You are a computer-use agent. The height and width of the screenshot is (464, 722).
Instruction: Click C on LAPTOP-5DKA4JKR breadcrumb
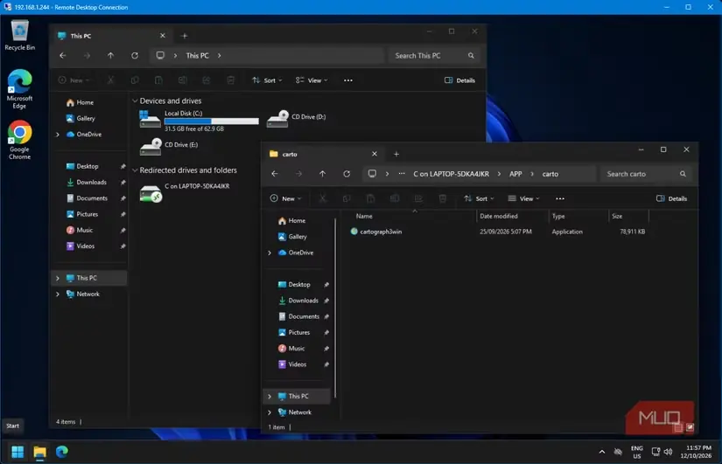451,174
